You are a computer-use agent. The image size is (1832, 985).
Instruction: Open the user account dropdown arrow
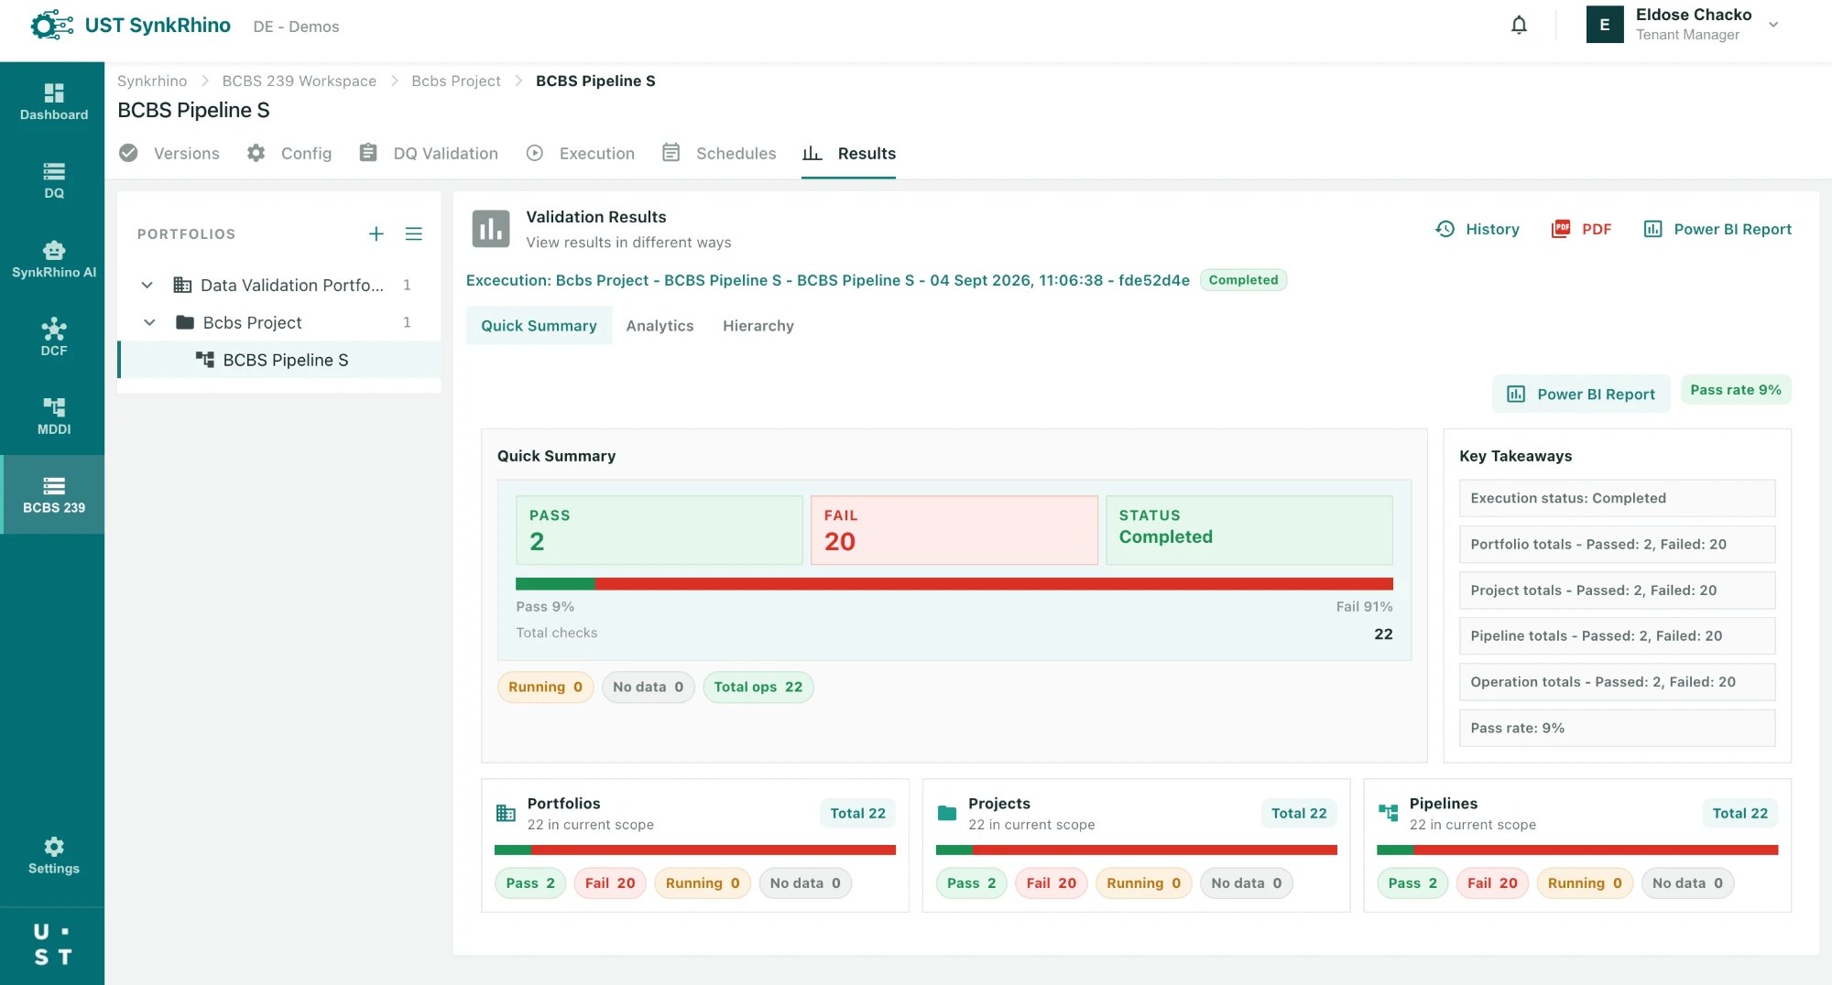pos(1773,25)
